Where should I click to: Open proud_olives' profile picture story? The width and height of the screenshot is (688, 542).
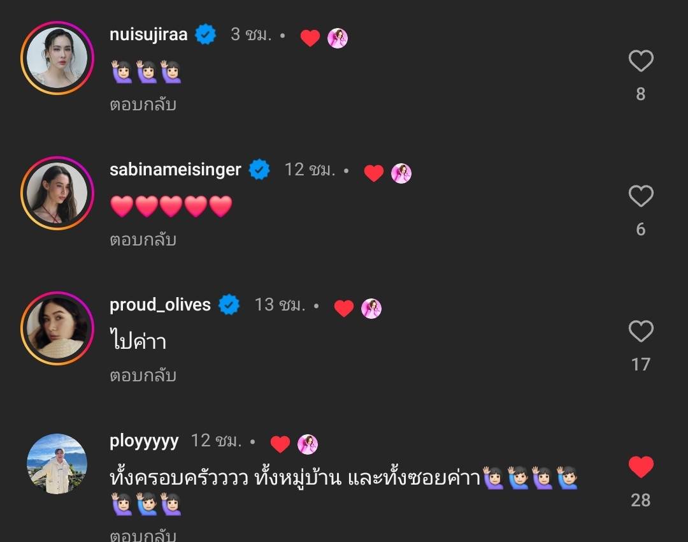click(x=57, y=328)
